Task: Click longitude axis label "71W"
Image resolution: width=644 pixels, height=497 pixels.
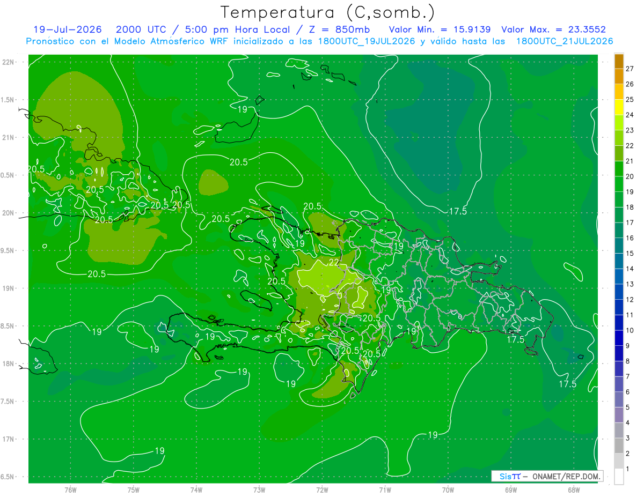Action: 385,489
